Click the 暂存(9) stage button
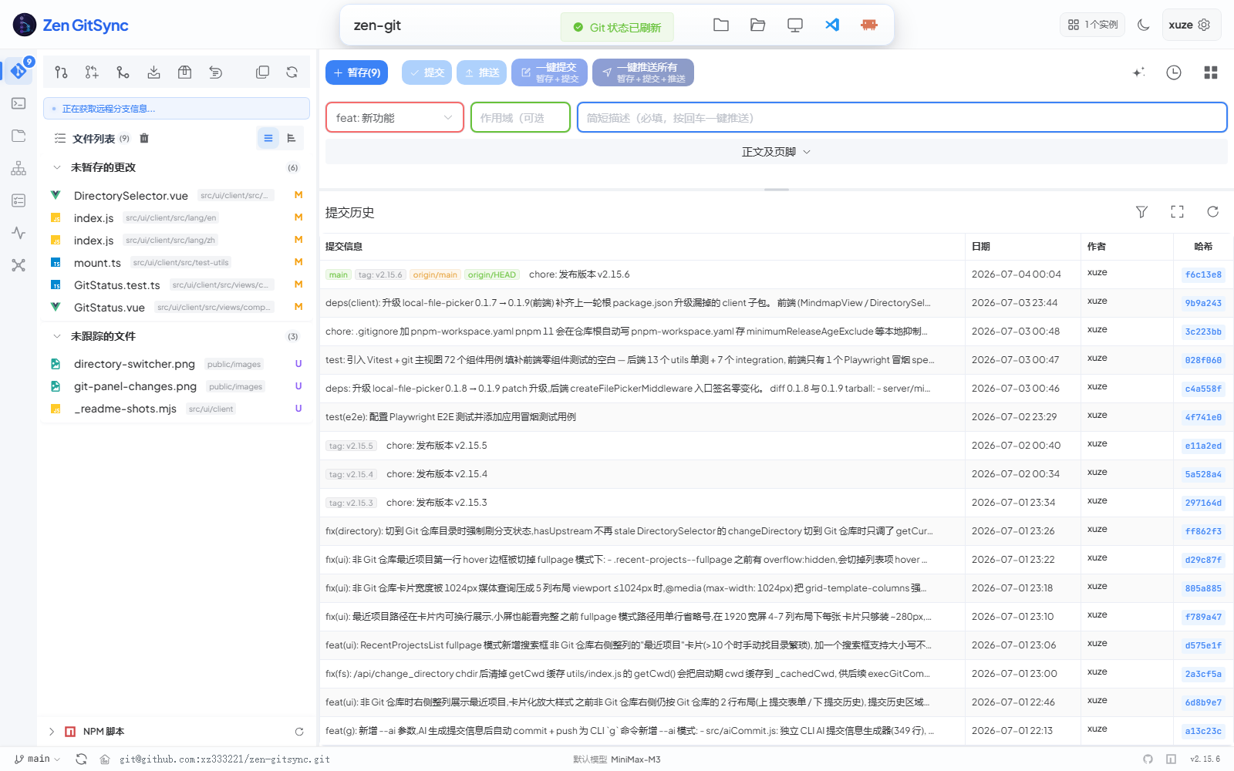Image resolution: width=1234 pixels, height=771 pixels. (356, 72)
